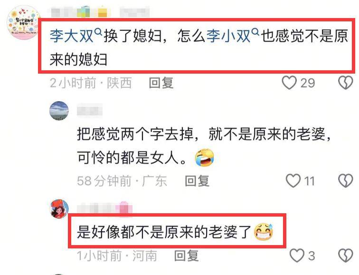
Task: Open the sky landscape avatar profile
Action: tap(59, 111)
